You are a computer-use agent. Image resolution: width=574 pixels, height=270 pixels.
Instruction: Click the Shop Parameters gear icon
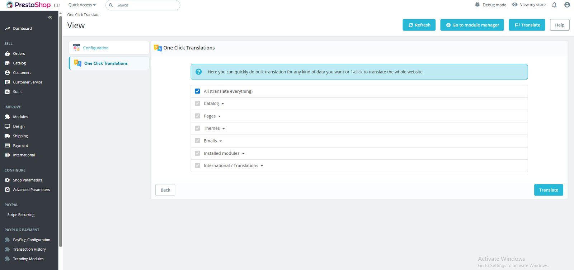click(7, 180)
